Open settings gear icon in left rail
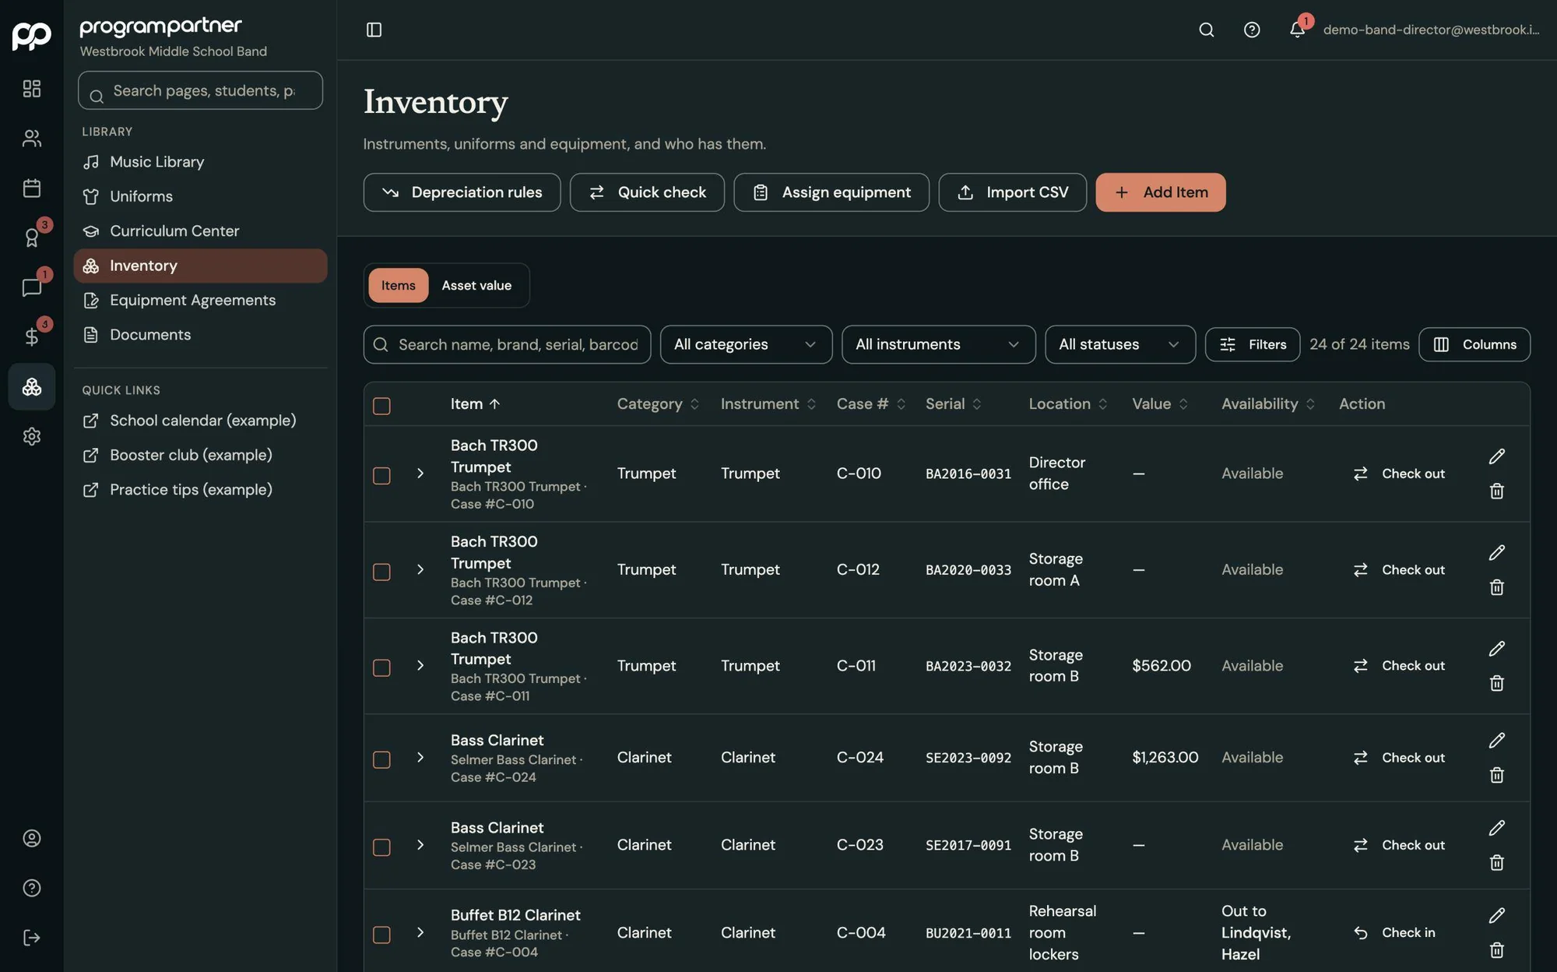 pos(32,436)
